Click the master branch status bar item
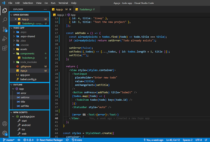The height and width of the screenshot is (142, 210). (x=9, y=140)
